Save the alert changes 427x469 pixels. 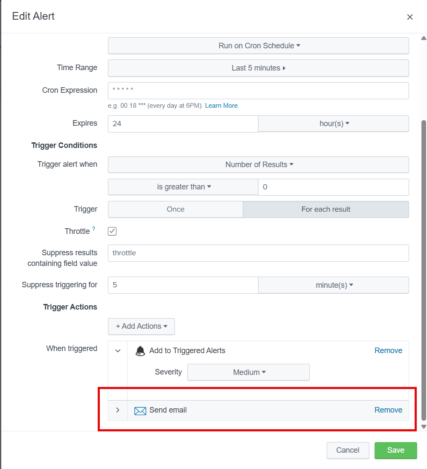[x=395, y=450]
